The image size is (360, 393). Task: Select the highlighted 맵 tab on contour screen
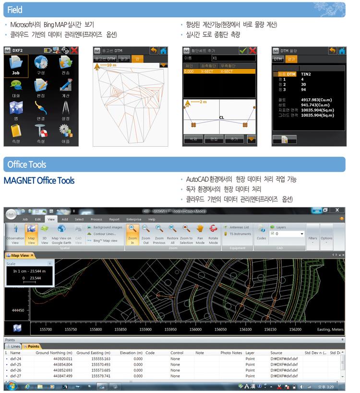tap(137, 59)
